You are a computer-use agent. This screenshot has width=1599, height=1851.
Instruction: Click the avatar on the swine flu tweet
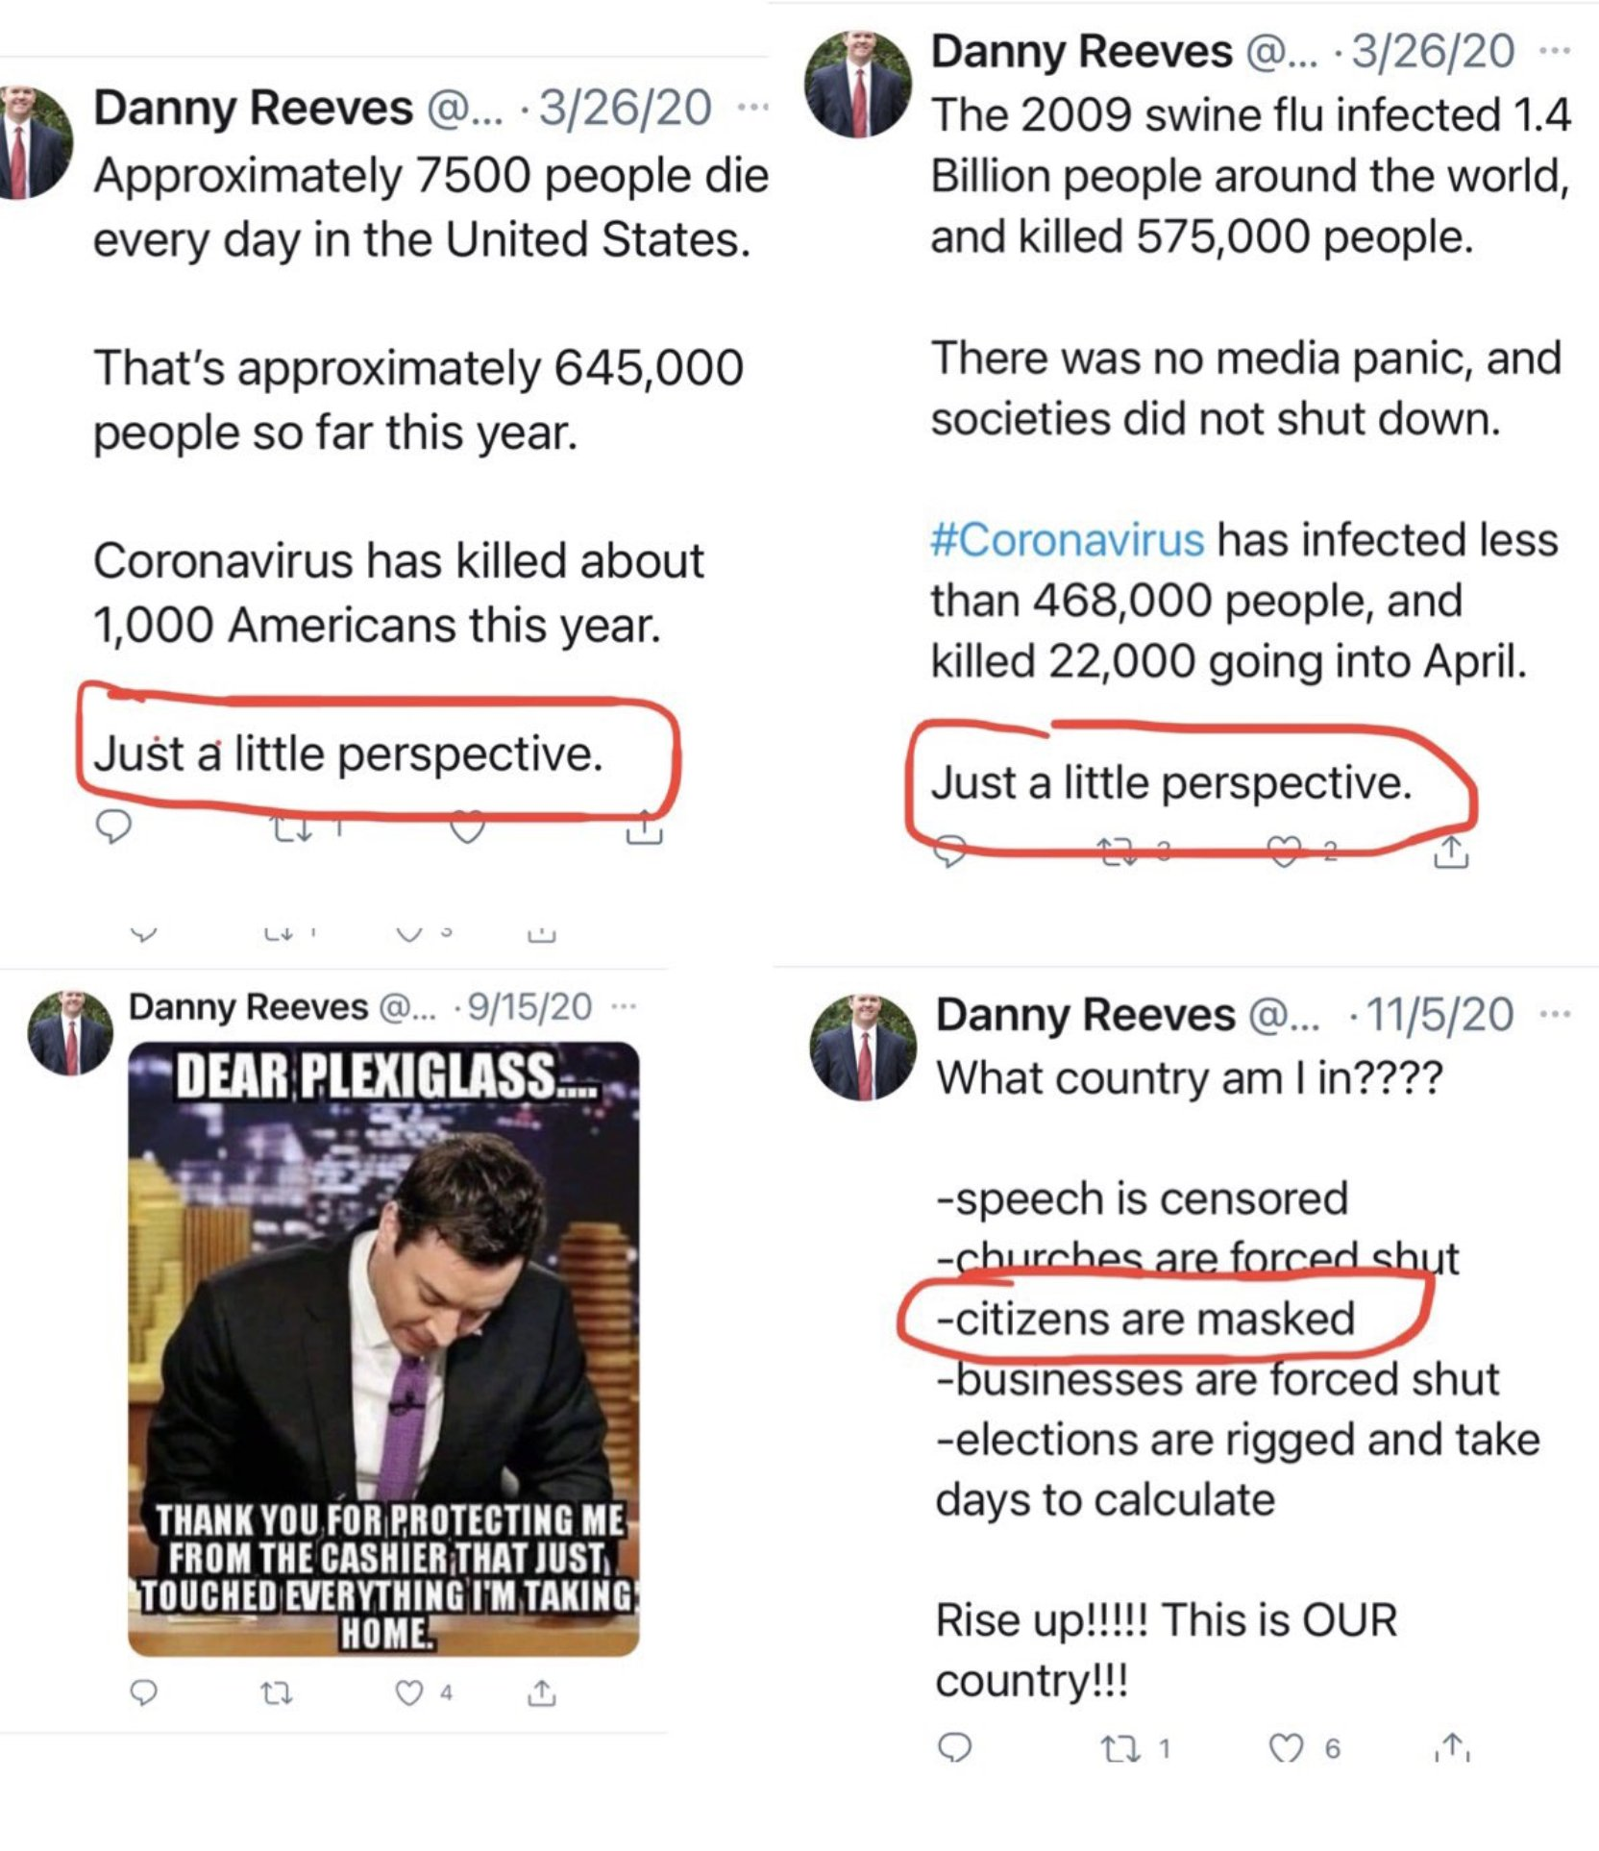(x=858, y=84)
